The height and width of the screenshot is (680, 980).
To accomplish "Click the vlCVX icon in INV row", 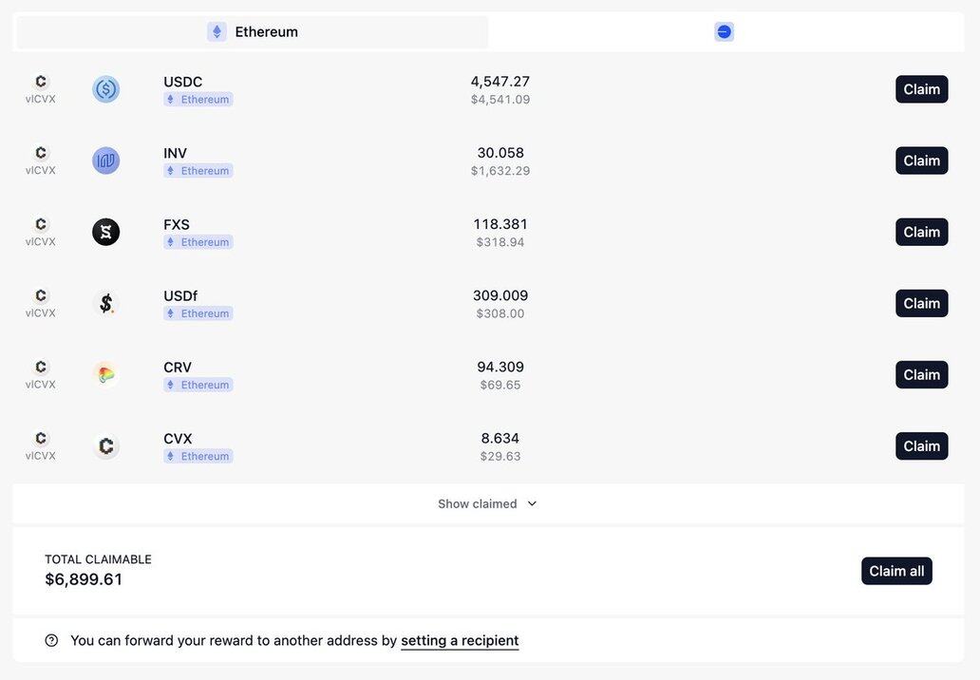I will (x=41, y=153).
